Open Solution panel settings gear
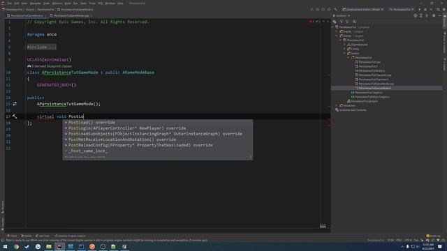The image size is (447, 251). 434,15
